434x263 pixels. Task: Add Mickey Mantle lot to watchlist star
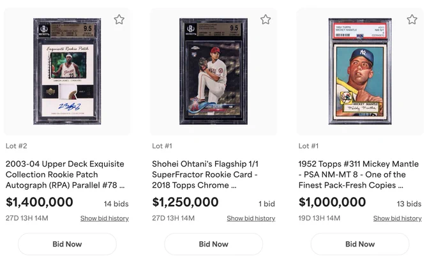coord(412,19)
